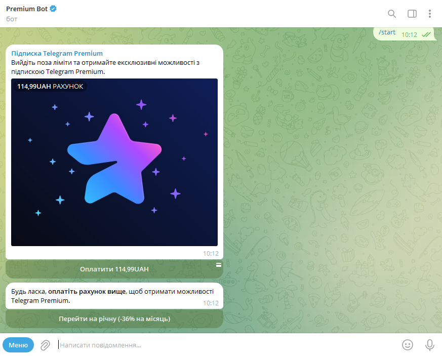The height and width of the screenshot is (356, 442).
Task: Open the Підписка Telegram Premium link title
Action: click(x=57, y=53)
